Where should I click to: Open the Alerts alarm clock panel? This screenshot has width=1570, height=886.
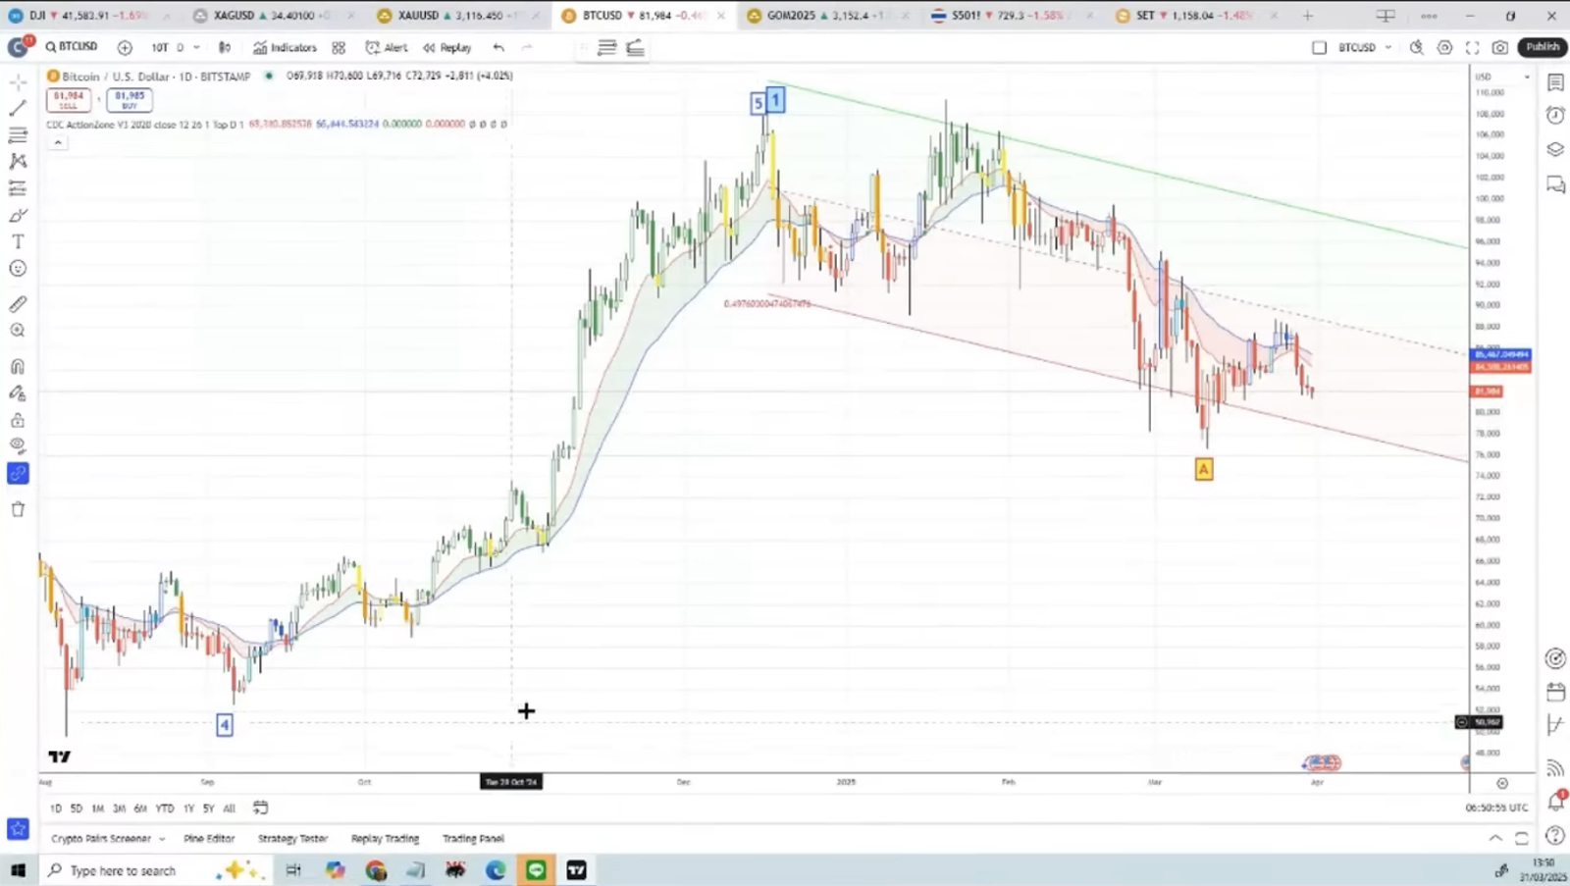(x=1555, y=115)
